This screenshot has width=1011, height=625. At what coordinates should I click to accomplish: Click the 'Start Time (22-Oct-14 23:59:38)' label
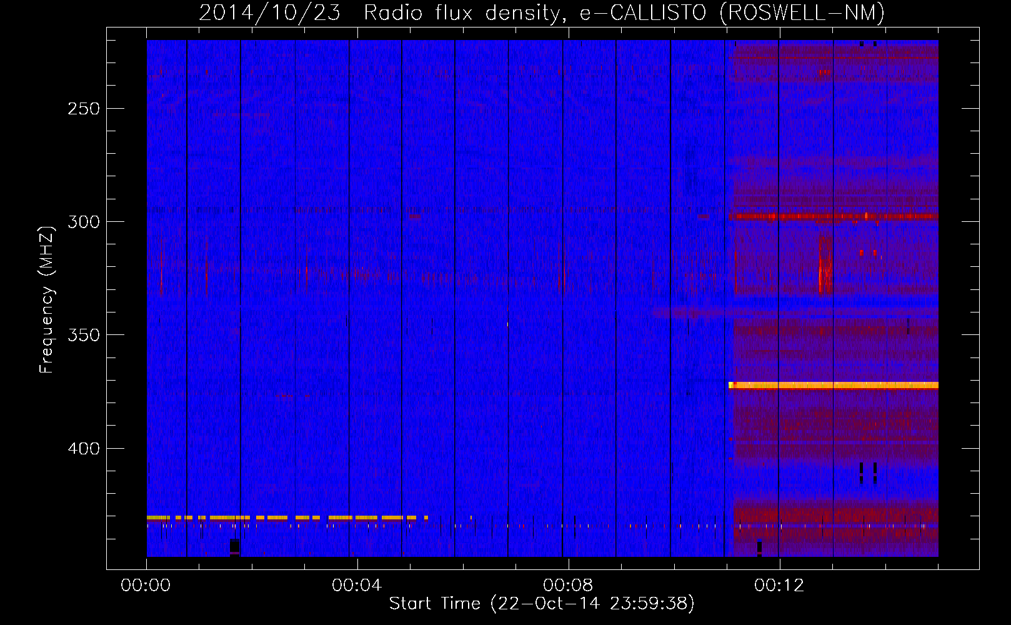542,603
